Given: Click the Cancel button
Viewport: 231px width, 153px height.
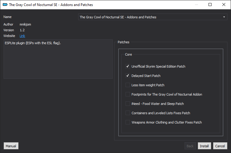Looking at the screenshot, I should tap(220, 146).
